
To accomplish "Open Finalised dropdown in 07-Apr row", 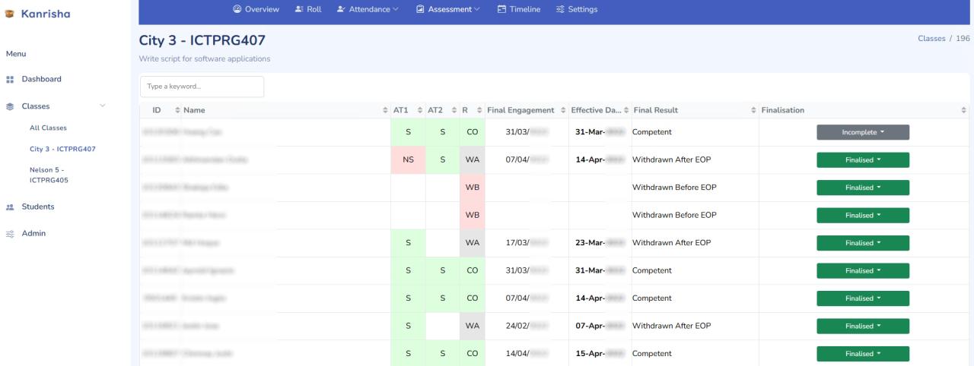I will (863, 326).
